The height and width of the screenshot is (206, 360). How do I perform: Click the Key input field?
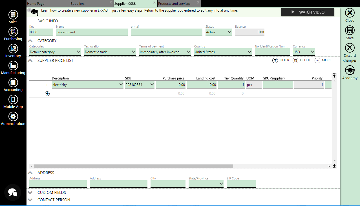click(41, 32)
